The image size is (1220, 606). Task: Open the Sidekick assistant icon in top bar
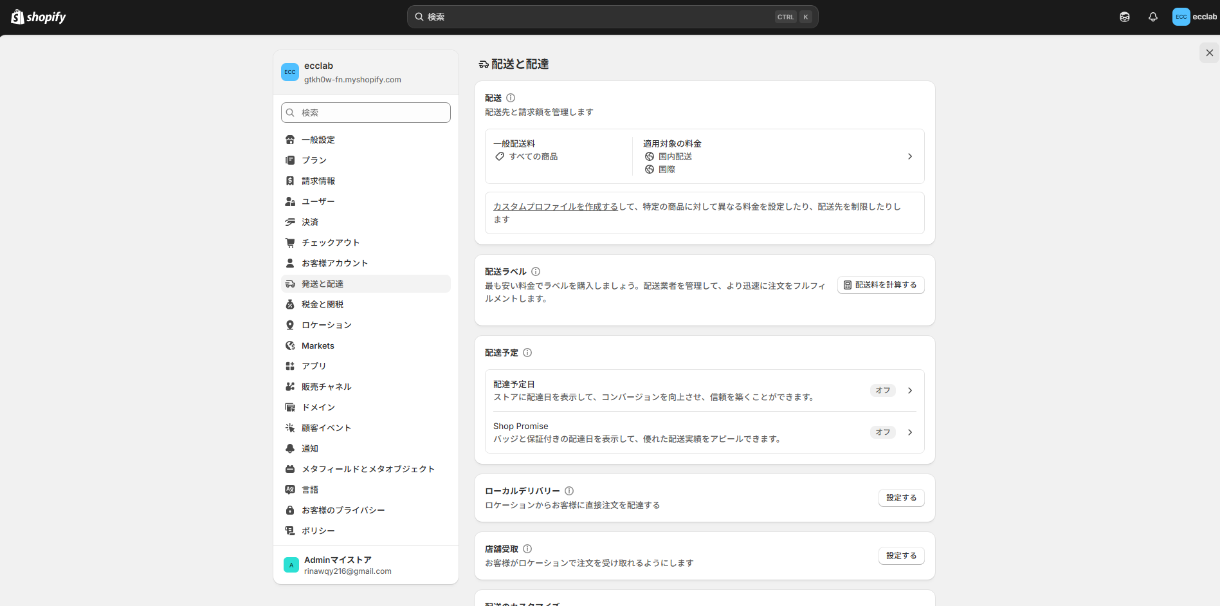coord(1124,17)
